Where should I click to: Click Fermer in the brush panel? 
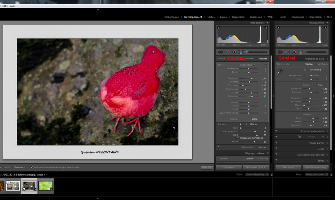tap(263, 147)
